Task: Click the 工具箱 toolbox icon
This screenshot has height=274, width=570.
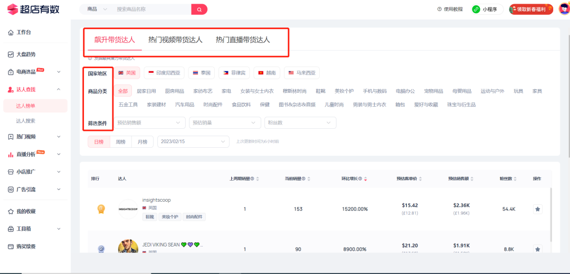Action: [x=11, y=229]
